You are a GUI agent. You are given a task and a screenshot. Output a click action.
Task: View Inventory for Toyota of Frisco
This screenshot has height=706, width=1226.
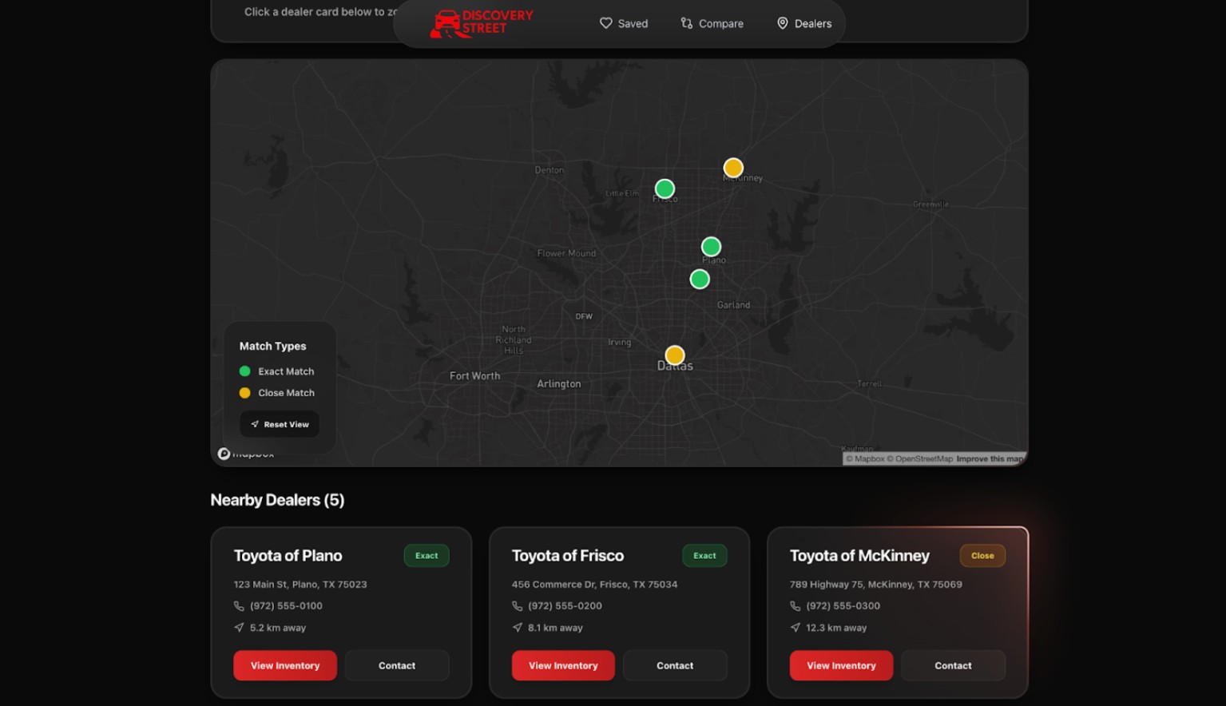(x=563, y=665)
